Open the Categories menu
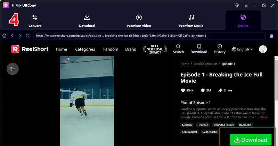 tap(85, 49)
